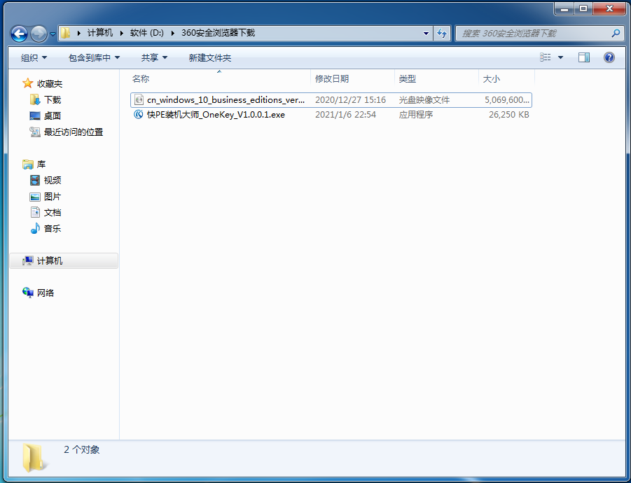631x483 pixels.
Task: Click the star icon next to 收藏夹
Action: [27, 83]
